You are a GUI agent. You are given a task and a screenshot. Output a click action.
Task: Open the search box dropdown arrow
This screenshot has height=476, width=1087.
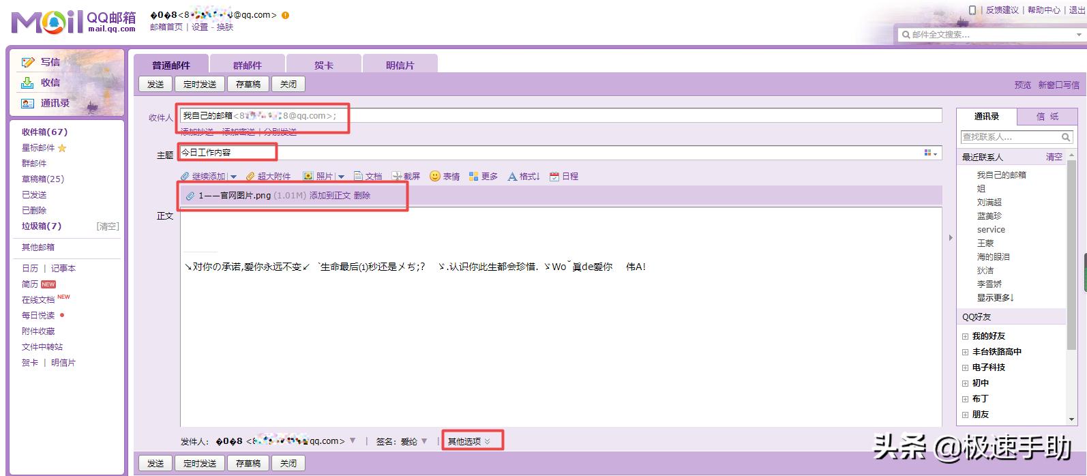[1079, 35]
